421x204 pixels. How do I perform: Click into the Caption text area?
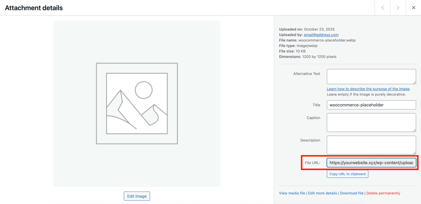coord(371,122)
